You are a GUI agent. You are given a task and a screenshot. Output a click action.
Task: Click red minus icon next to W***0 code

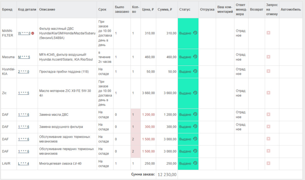[33, 33]
